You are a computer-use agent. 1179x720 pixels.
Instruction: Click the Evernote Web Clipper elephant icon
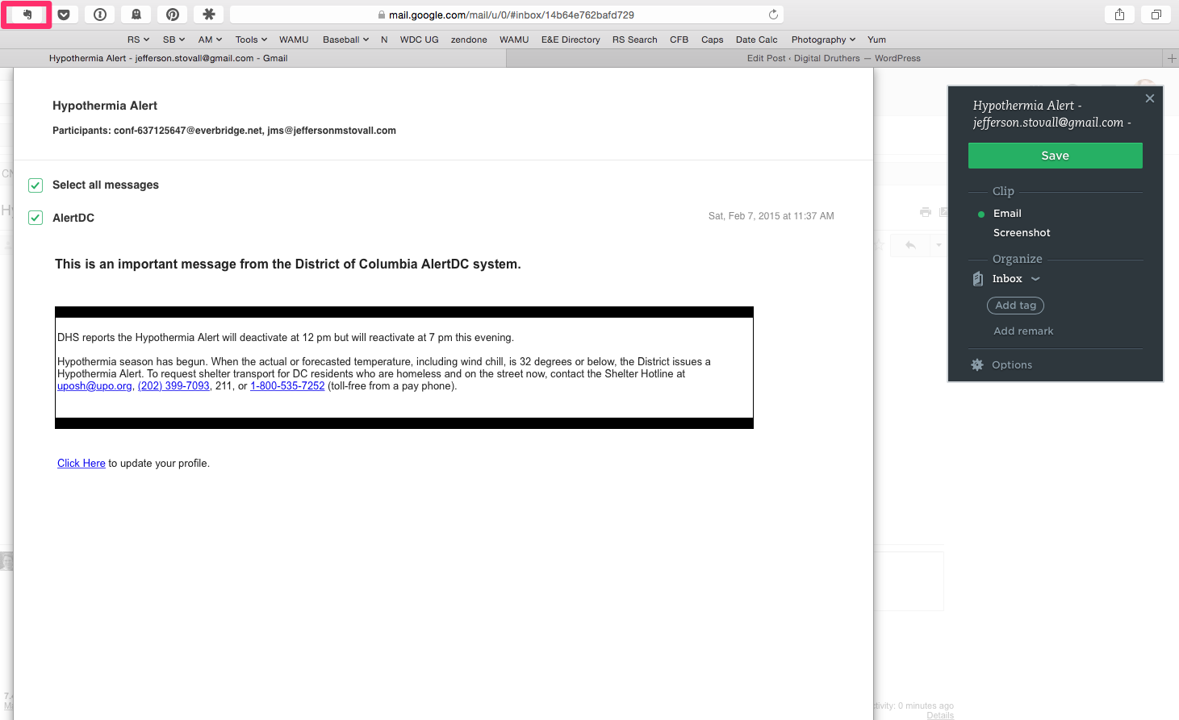click(x=27, y=15)
